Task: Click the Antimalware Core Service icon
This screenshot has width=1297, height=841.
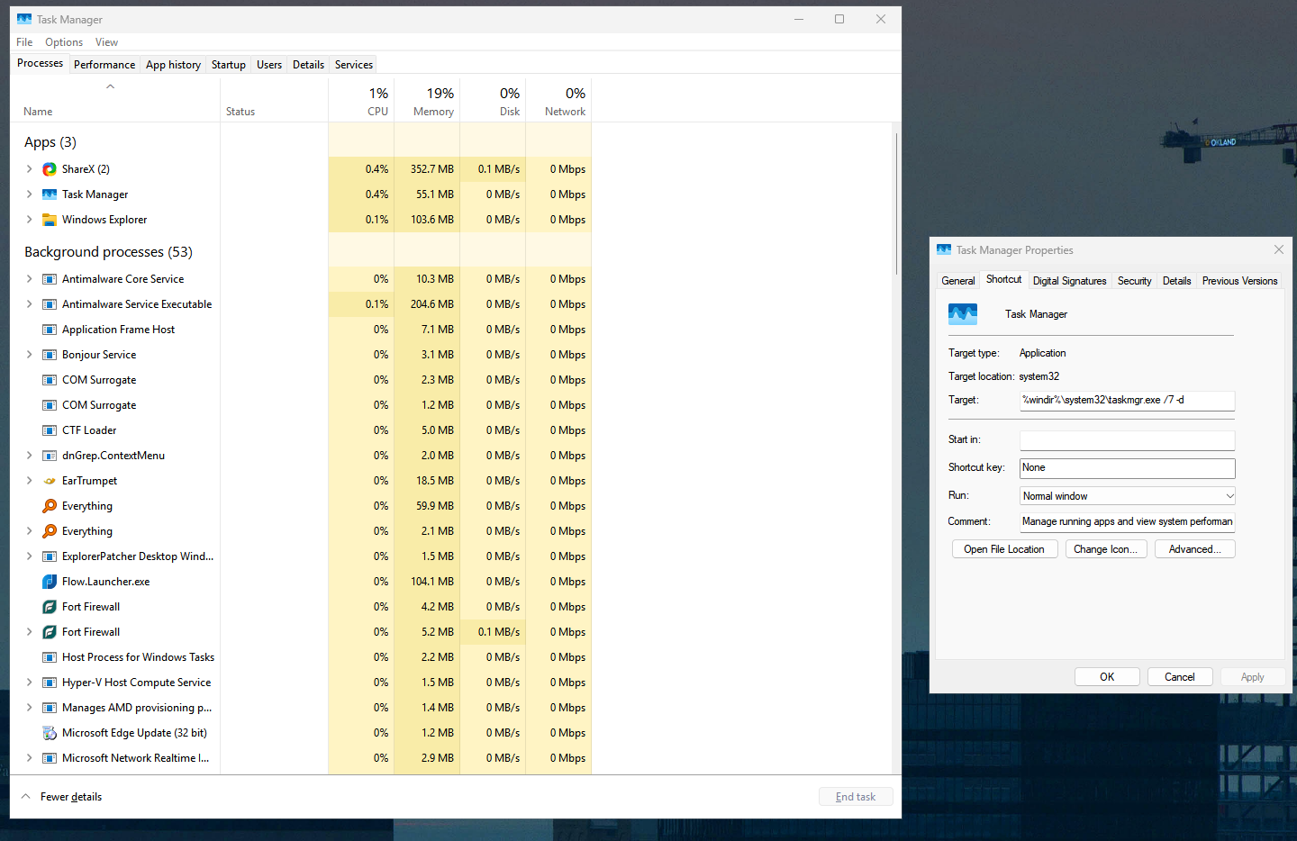Action: 50,279
